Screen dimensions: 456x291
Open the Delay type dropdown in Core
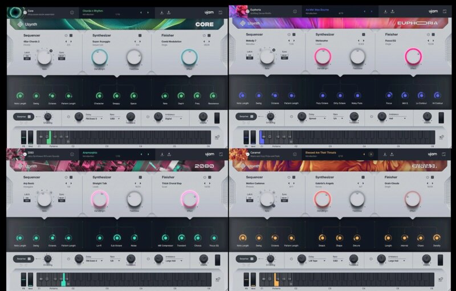(x=93, y=118)
